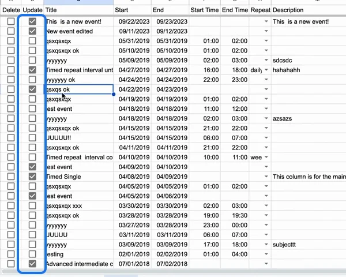Open Repeat dropdown showing 'wee'
Viewport: 346px width, 277px height.
pyautogui.click(x=266, y=158)
